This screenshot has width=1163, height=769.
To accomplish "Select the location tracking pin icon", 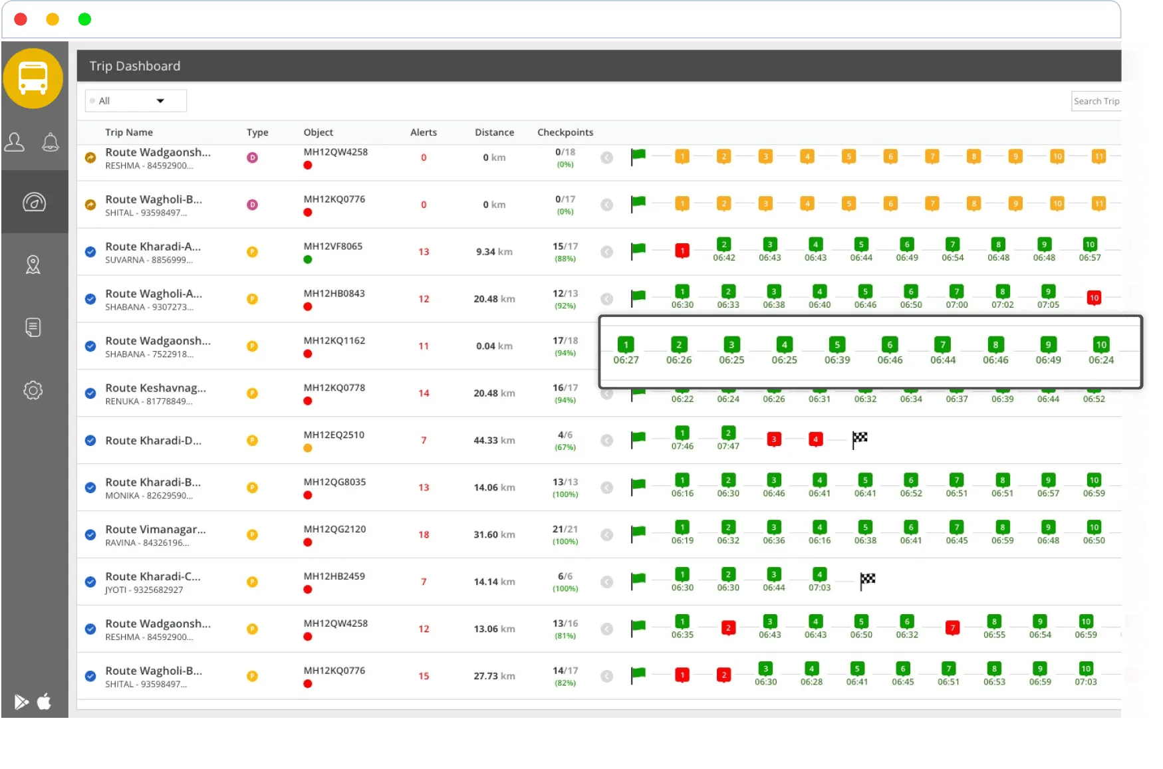I will (x=33, y=264).
